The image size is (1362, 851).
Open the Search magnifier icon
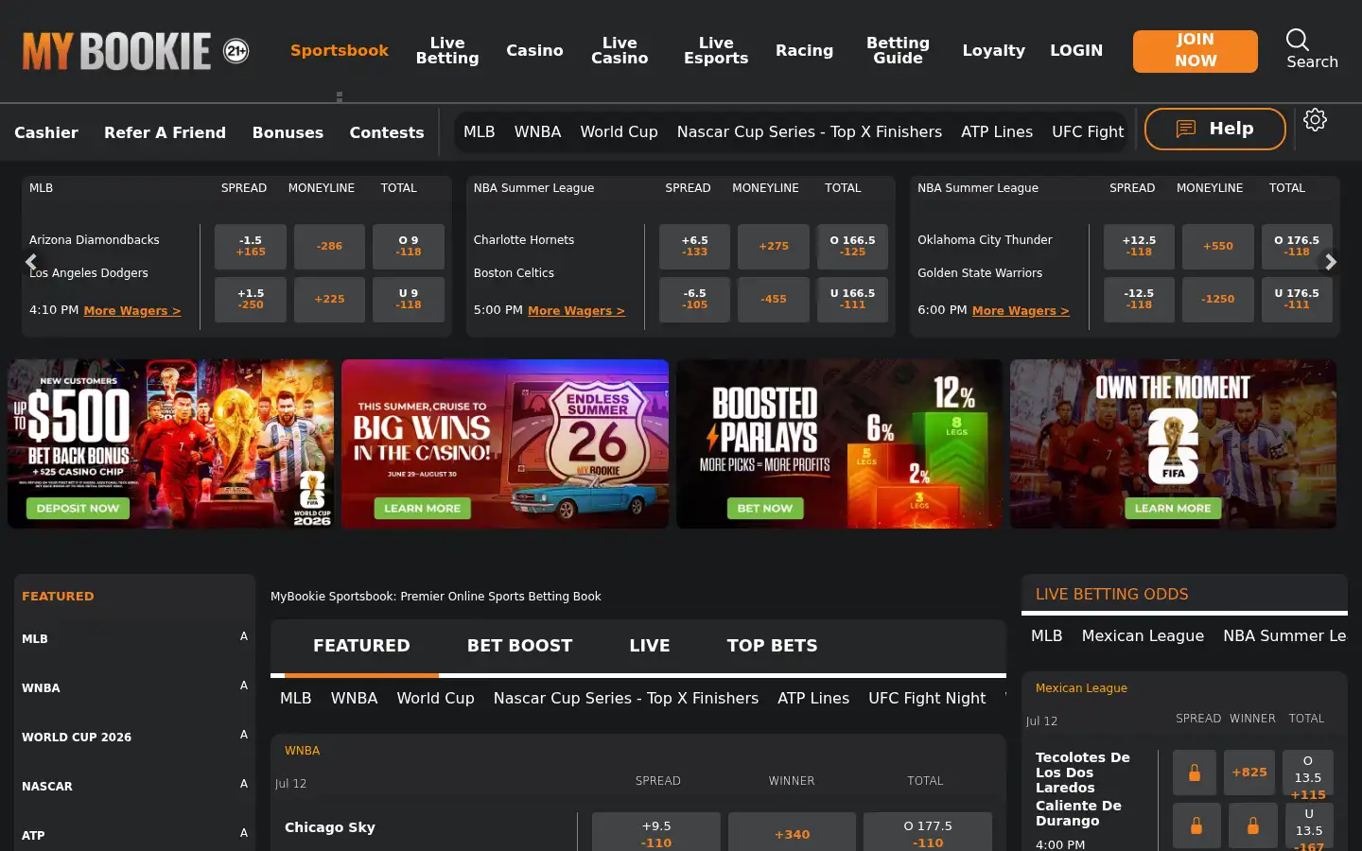pyautogui.click(x=1298, y=40)
